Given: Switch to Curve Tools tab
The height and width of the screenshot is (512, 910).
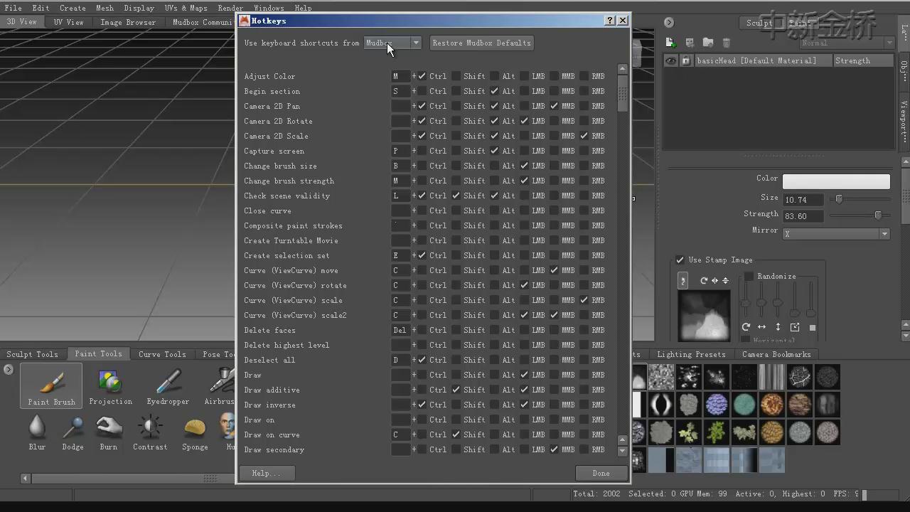Looking at the screenshot, I should tap(162, 354).
